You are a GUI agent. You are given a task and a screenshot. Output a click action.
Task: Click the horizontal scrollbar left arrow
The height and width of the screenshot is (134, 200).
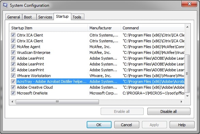pyautogui.click(x=12, y=102)
